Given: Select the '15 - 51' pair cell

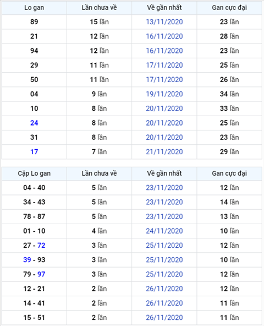Looking at the screenshot, I should [34, 318].
